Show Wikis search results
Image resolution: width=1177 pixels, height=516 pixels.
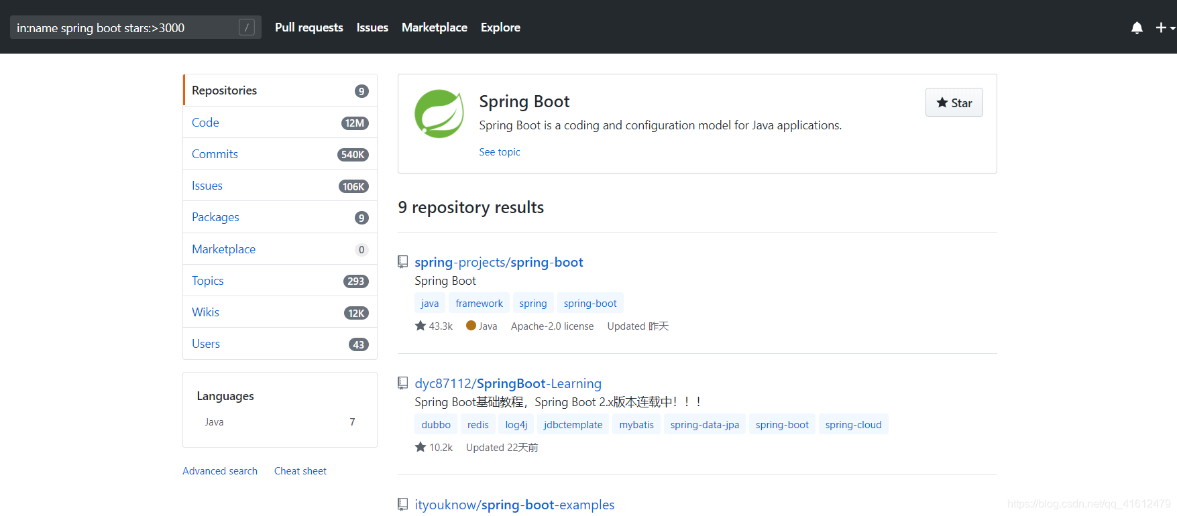click(280, 312)
